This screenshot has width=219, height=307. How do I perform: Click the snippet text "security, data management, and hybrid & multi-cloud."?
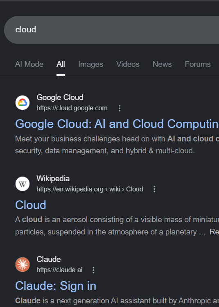[x=105, y=151]
